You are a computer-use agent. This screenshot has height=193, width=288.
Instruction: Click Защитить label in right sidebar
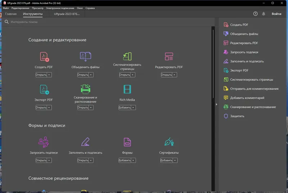click(x=237, y=116)
